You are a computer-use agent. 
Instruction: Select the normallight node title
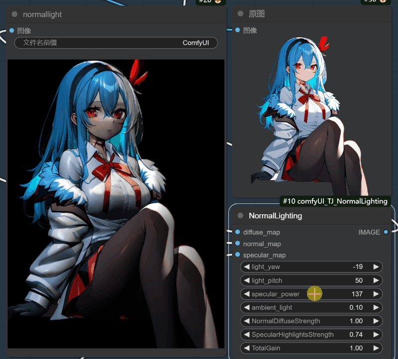click(x=42, y=14)
